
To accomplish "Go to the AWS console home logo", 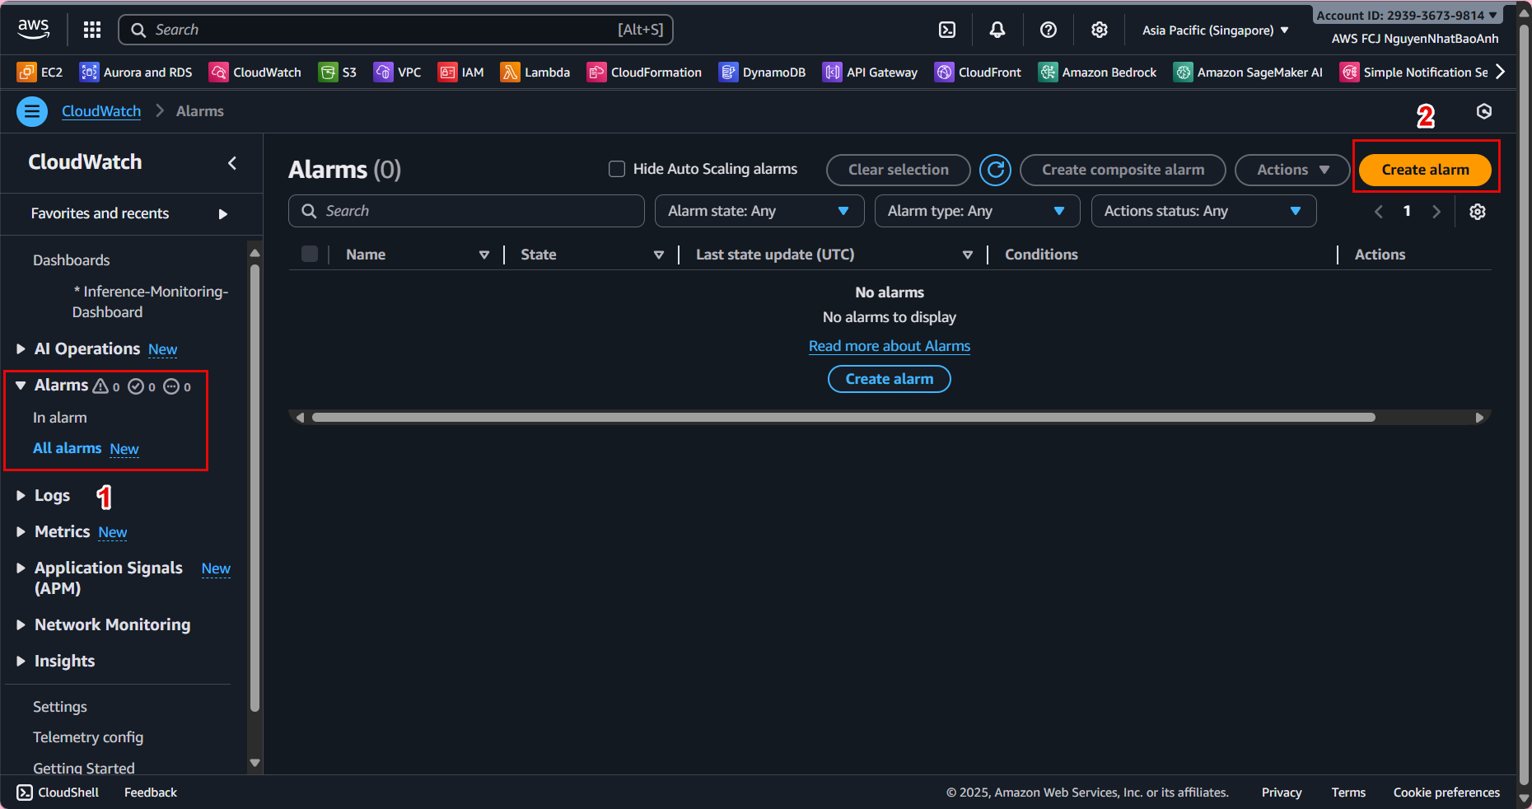I will [33, 29].
